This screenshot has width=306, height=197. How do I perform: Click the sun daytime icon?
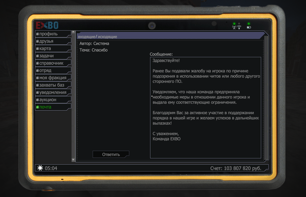[x=40, y=168]
